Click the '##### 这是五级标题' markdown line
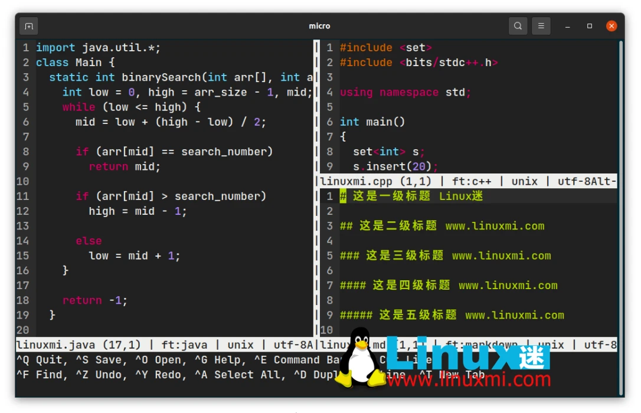The width and height of the screenshot is (641, 413). 452,316
